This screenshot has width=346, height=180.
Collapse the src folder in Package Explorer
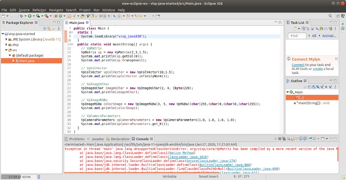pos(6,50)
